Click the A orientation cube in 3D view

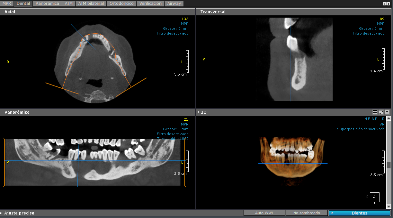pos(374,197)
